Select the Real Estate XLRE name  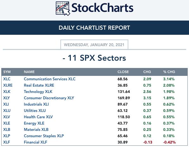click(39, 85)
